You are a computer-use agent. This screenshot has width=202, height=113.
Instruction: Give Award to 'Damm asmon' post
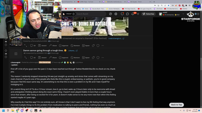coord(42,58)
